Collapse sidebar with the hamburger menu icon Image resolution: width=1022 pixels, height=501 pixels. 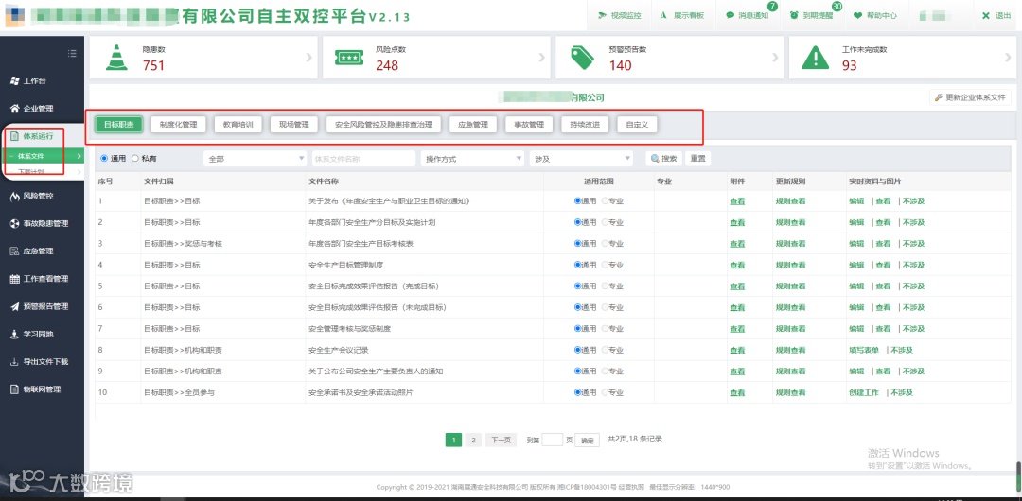point(72,53)
